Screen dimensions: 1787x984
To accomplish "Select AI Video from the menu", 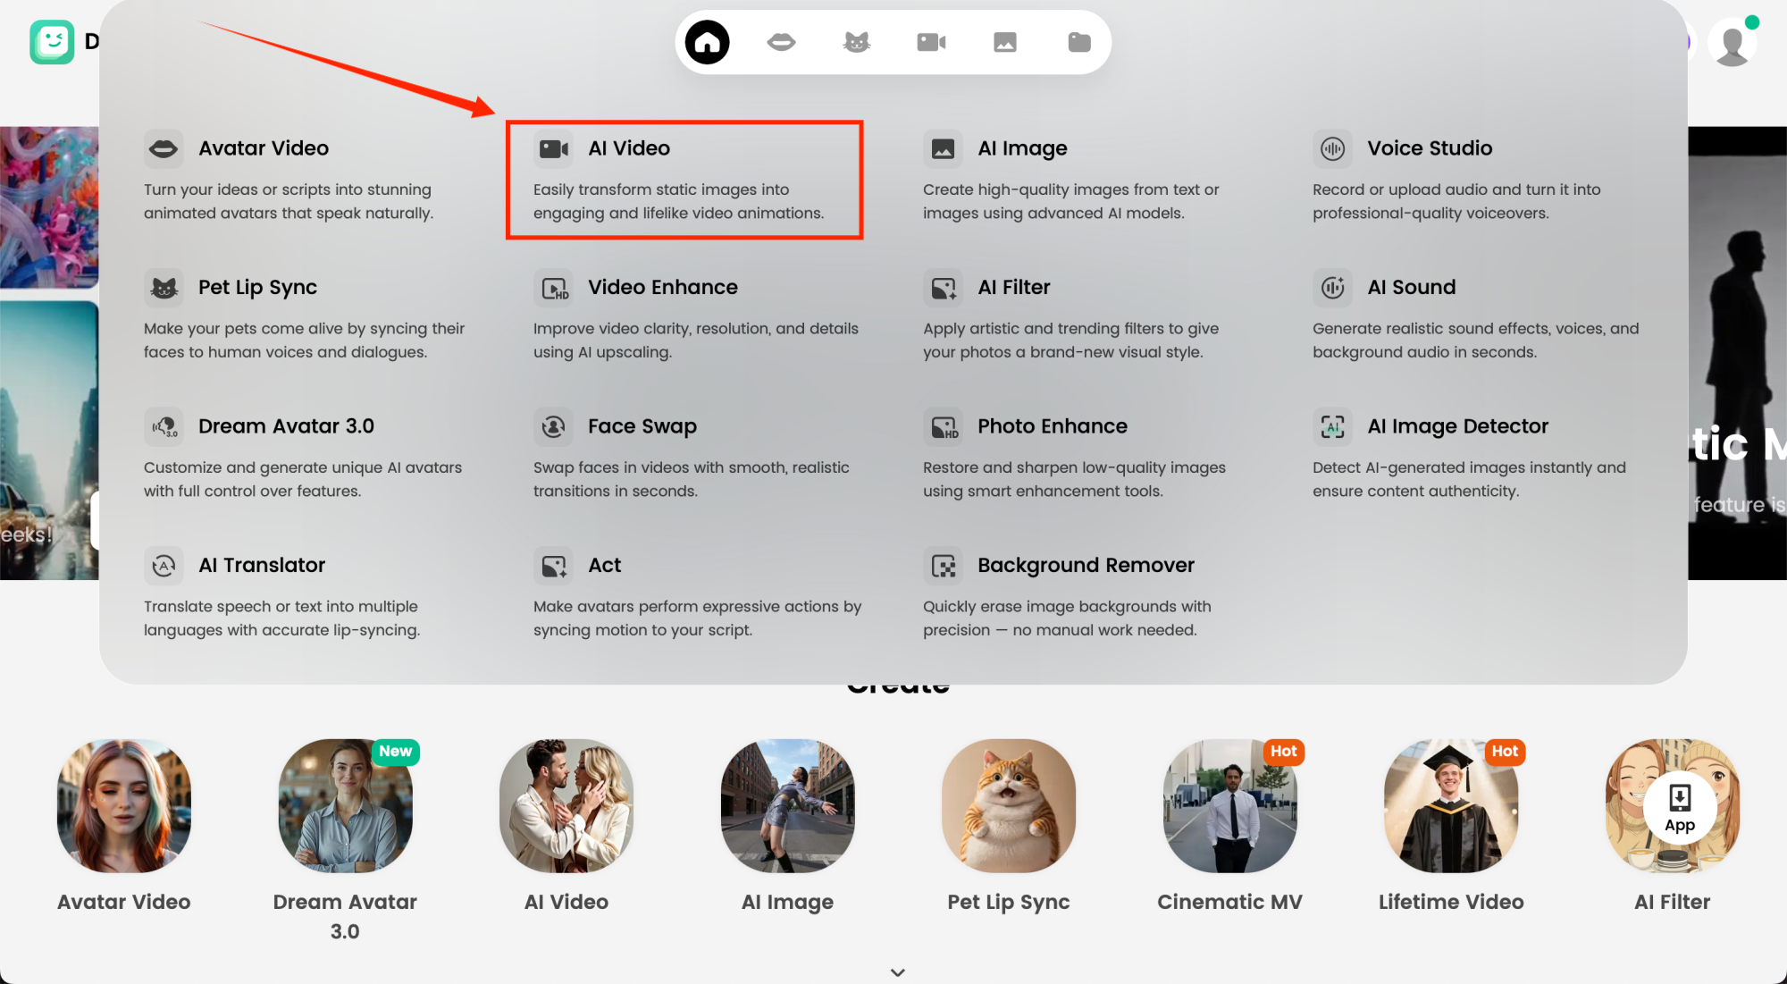I will [x=628, y=148].
